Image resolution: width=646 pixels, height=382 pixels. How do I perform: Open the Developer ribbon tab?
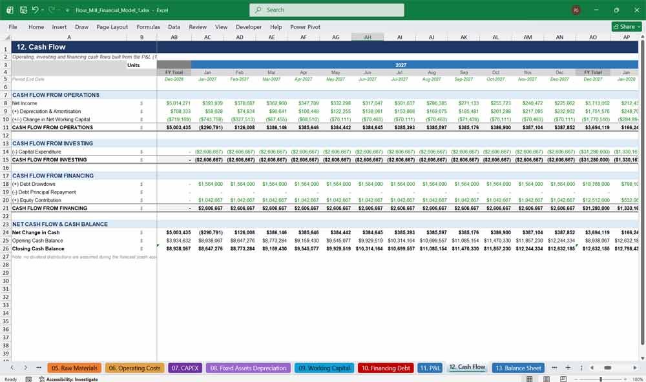pos(249,26)
